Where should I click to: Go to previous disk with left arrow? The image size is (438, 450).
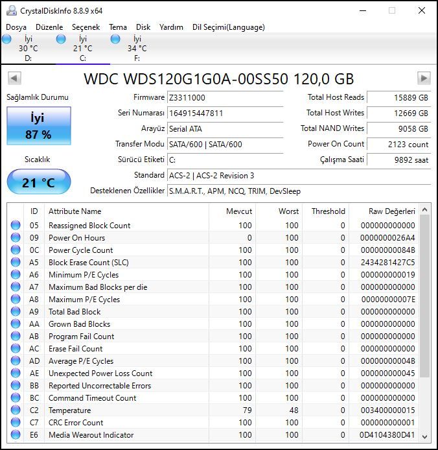point(14,78)
